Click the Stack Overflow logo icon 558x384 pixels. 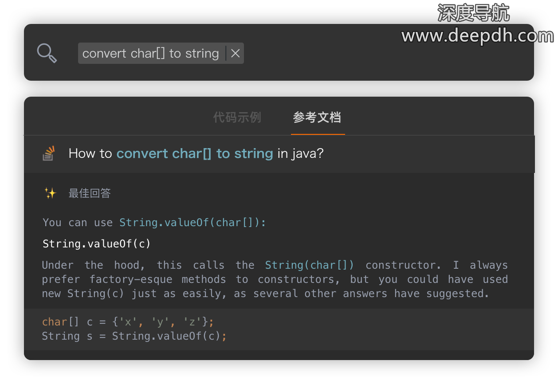[48, 153]
